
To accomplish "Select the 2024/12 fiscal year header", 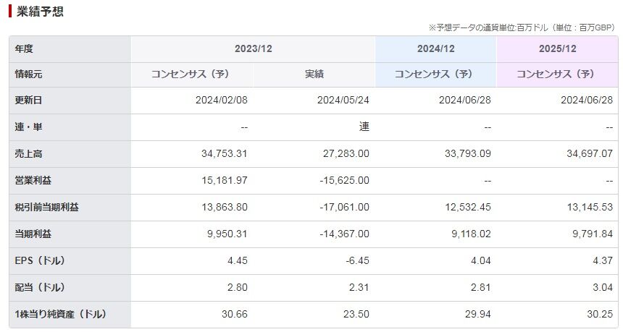I will pos(436,48).
